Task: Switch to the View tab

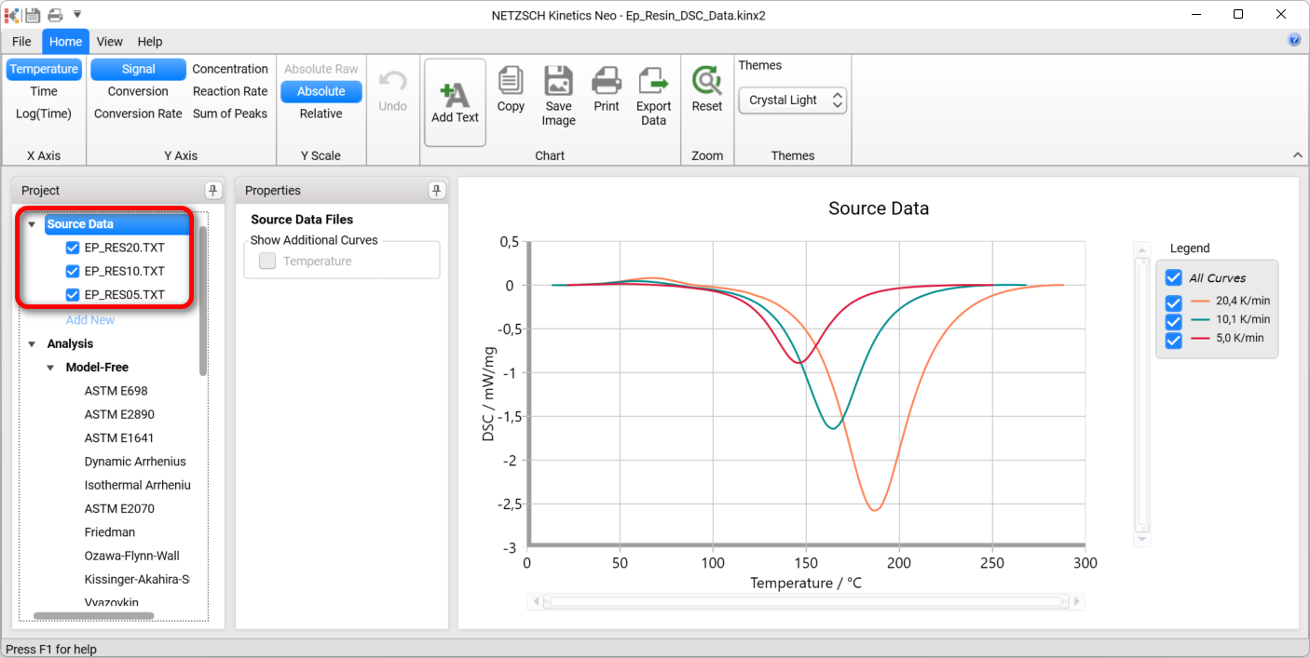Action: click(109, 42)
